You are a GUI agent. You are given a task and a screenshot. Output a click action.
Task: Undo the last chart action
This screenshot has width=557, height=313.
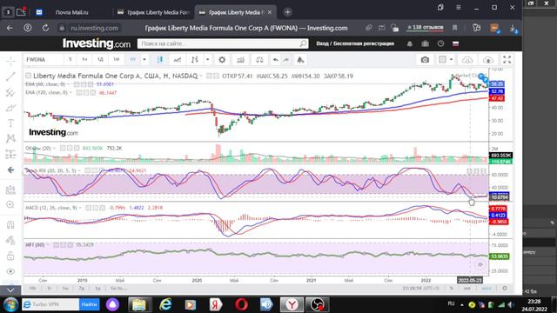276,60
